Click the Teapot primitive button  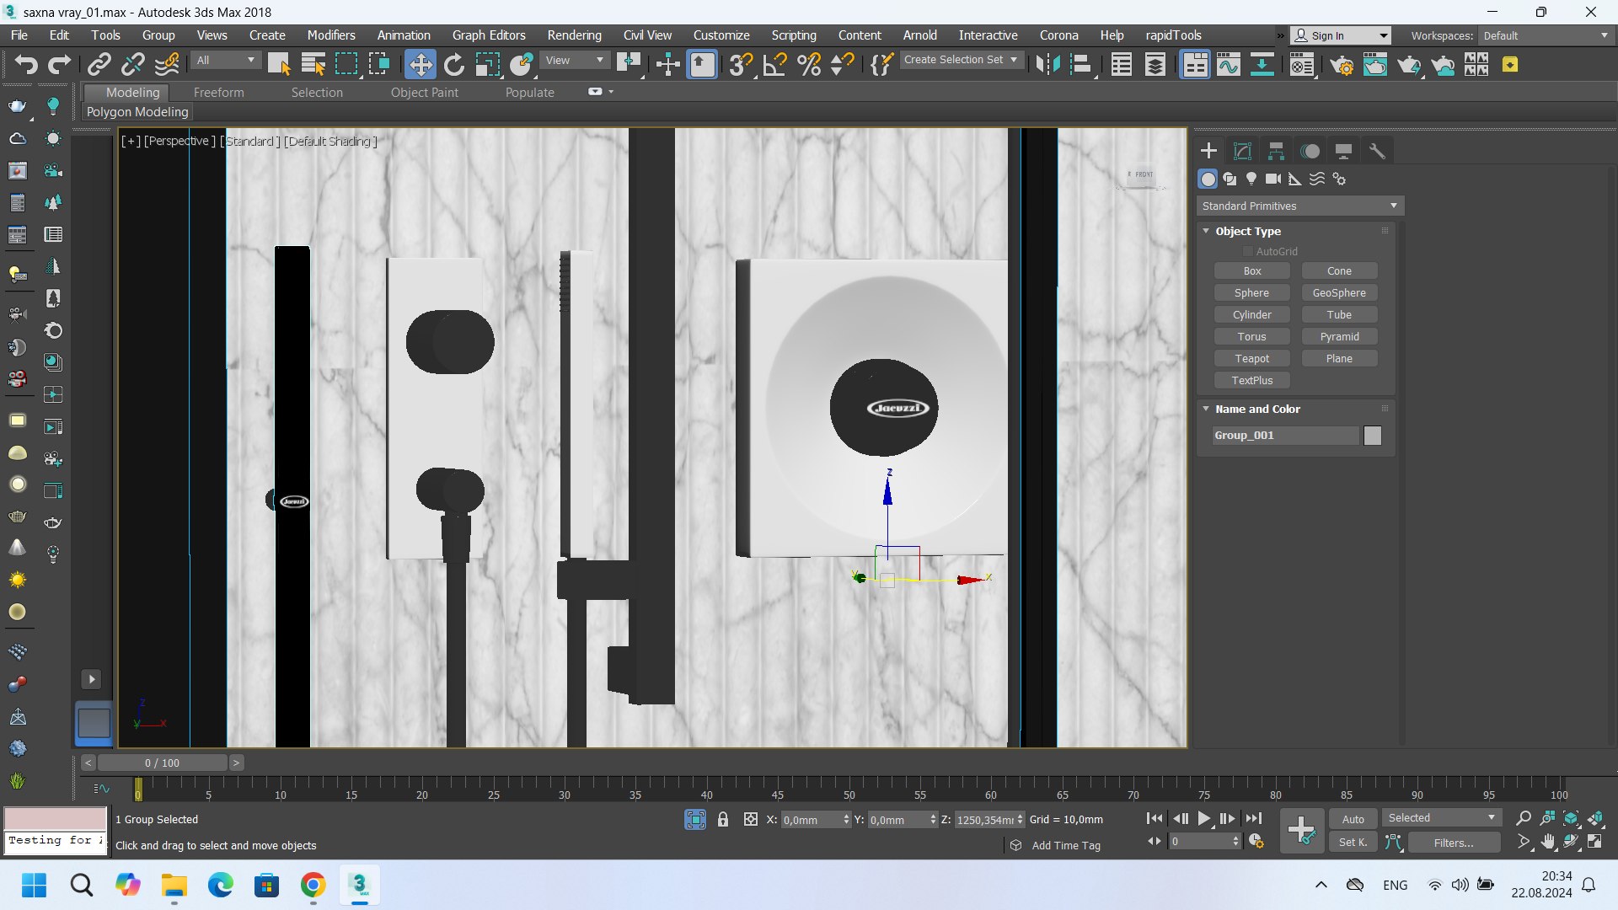coord(1251,358)
